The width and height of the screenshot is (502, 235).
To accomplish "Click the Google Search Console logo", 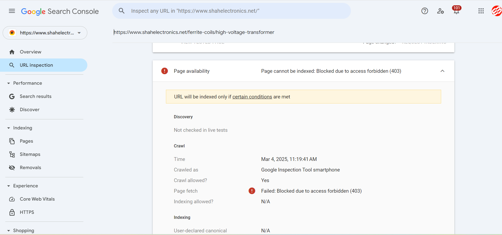I will click(60, 11).
